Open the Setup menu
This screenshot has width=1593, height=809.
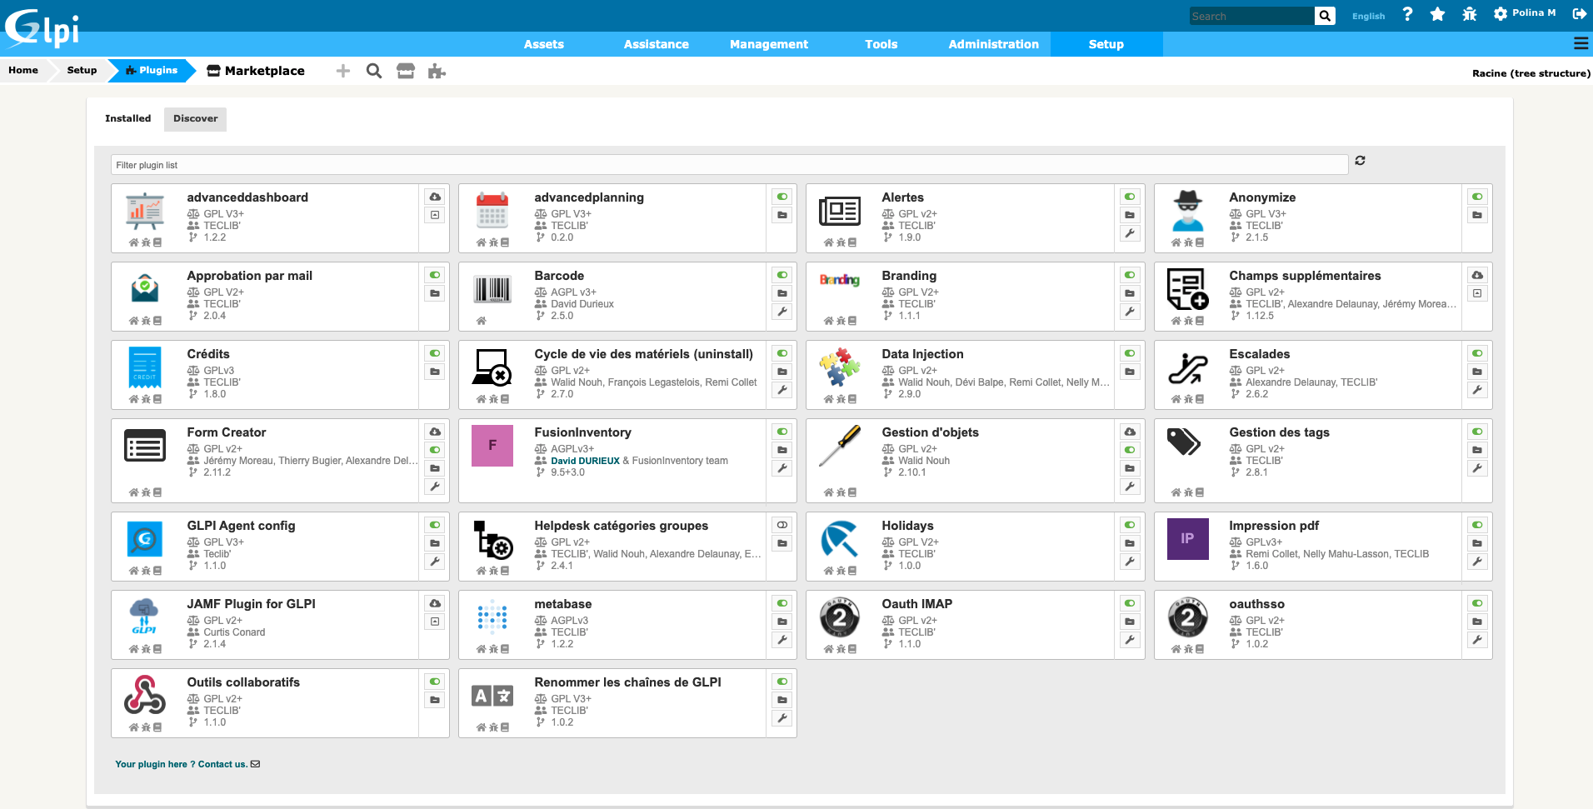1106,44
